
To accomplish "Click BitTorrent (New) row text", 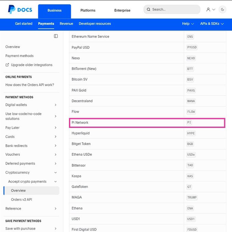I will click(x=84, y=69).
